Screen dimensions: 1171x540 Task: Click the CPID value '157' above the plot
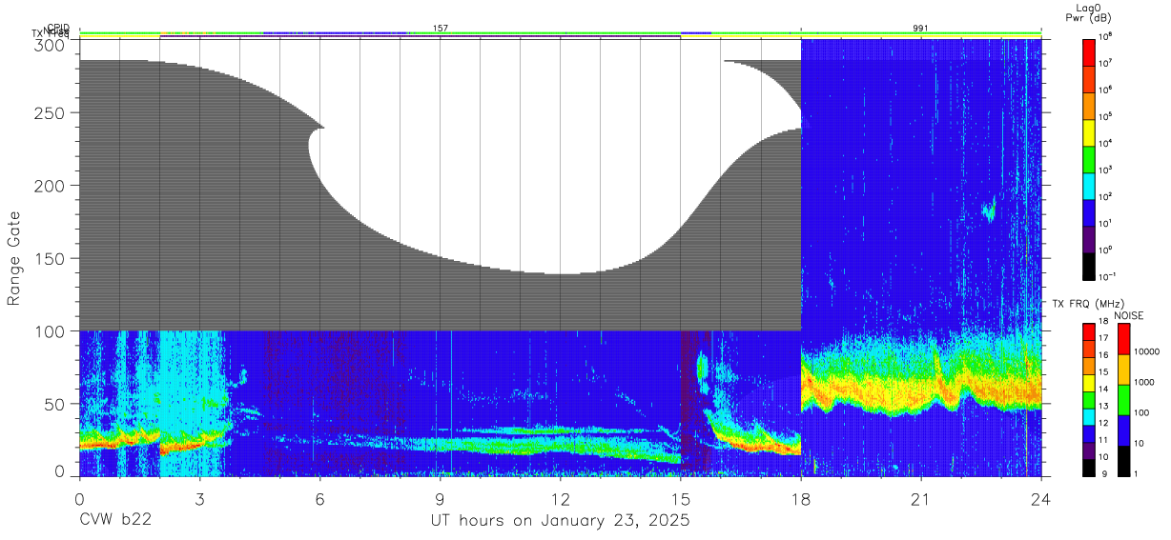pos(441,29)
